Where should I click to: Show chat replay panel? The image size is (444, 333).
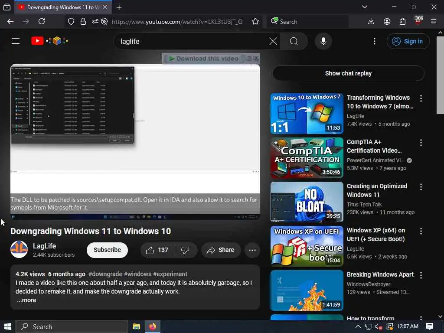[348, 73]
